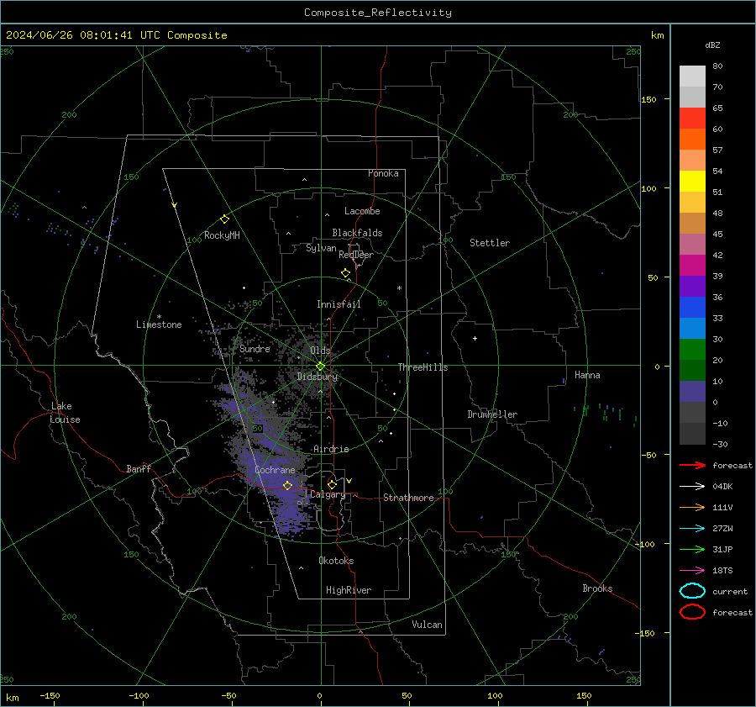
Task: Click the cyan 27ZW arrow in legend
Action: pos(692,529)
